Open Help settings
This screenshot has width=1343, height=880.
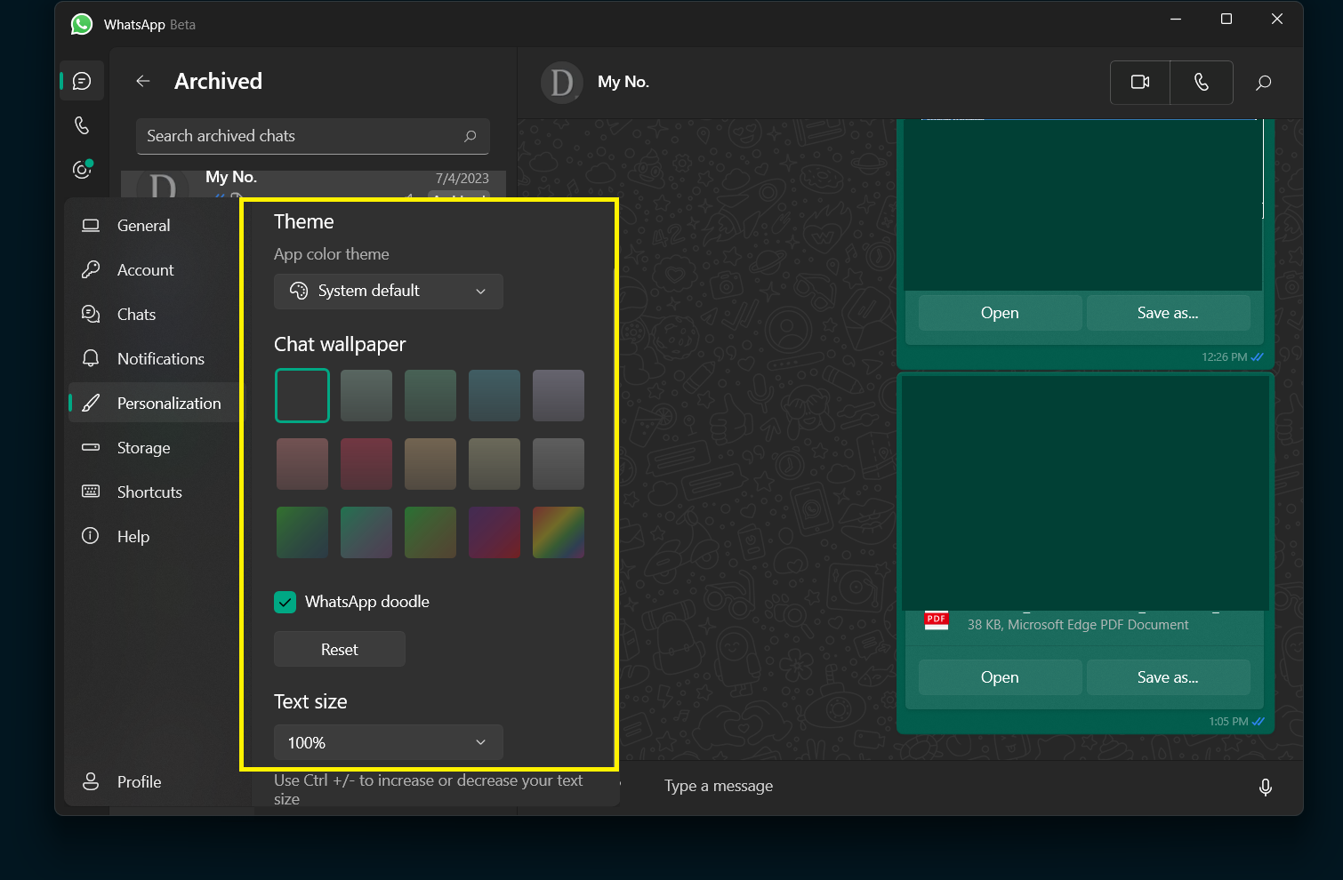pyautogui.click(x=154, y=537)
